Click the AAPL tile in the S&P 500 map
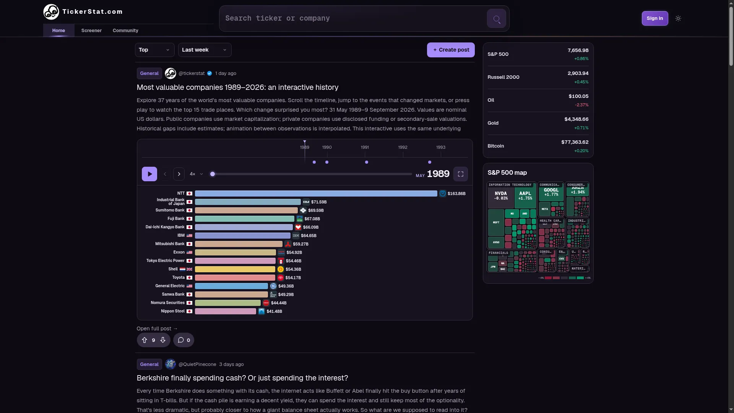The image size is (734, 413). pyautogui.click(x=525, y=198)
